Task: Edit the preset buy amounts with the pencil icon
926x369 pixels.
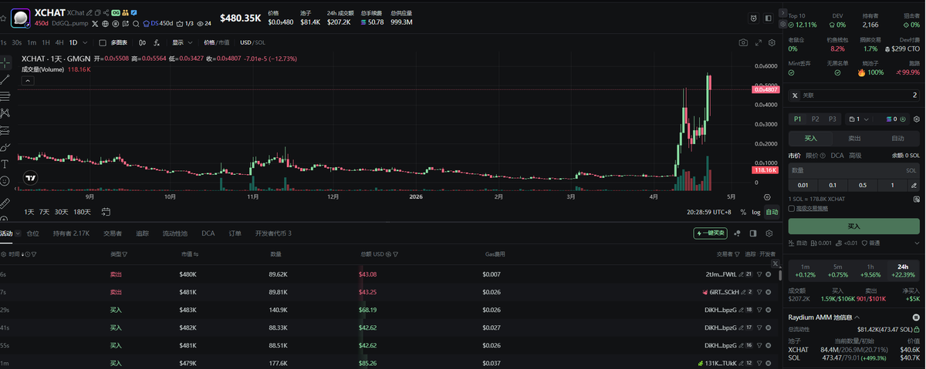Action: pos(914,185)
